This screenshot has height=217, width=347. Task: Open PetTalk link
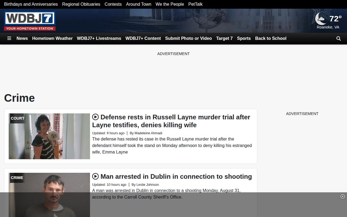pyautogui.click(x=195, y=4)
